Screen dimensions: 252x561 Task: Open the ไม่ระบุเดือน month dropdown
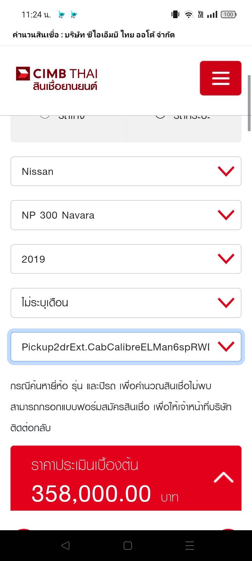(126, 303)
